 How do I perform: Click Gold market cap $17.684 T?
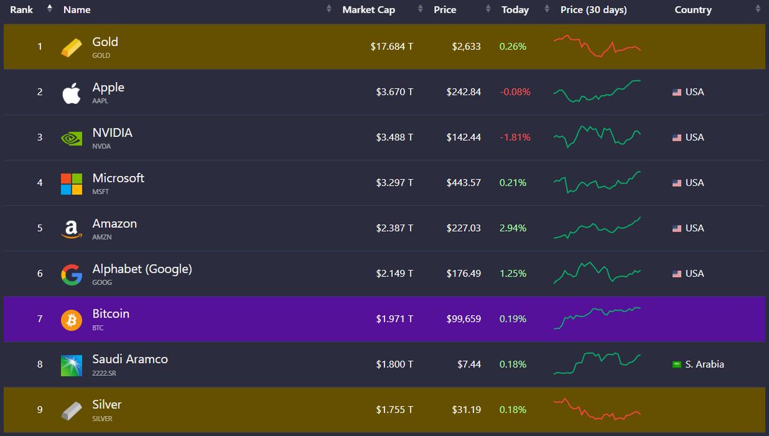click(x=392, y=47)
